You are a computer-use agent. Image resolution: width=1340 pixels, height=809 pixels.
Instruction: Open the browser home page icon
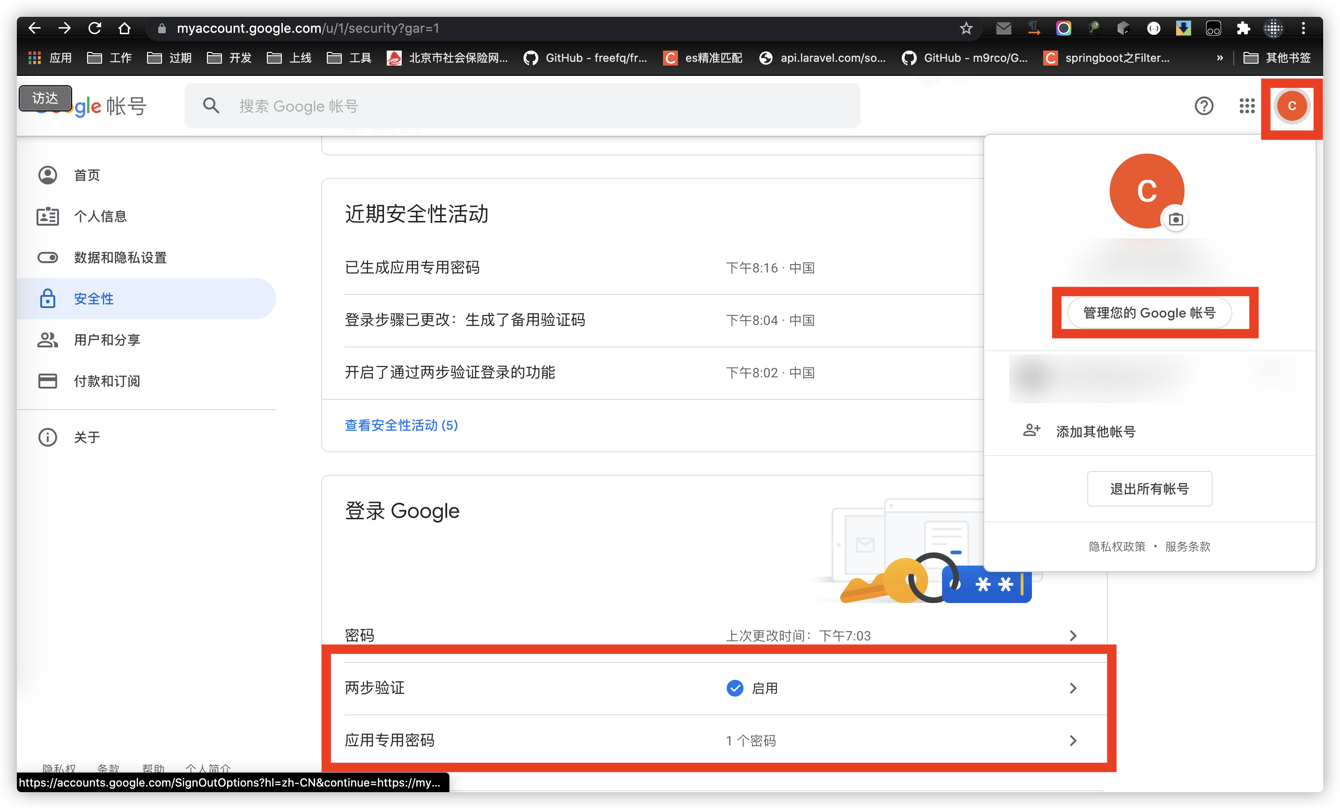click(125, 28)
